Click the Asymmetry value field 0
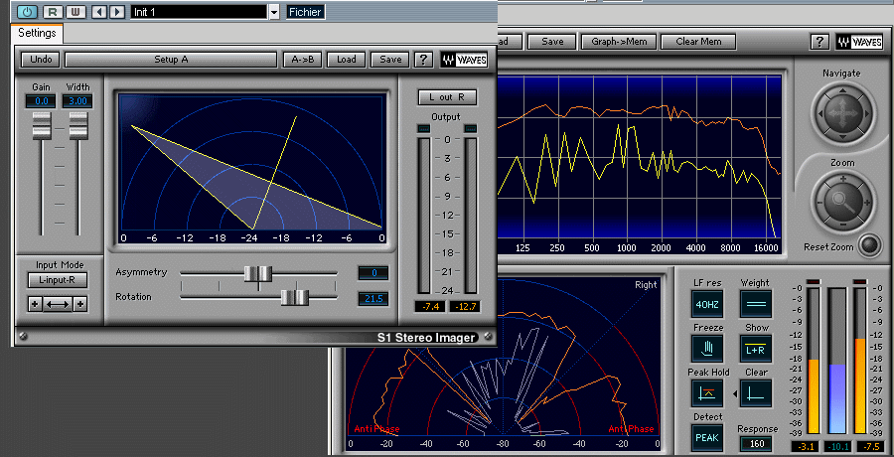 (373, 273)
